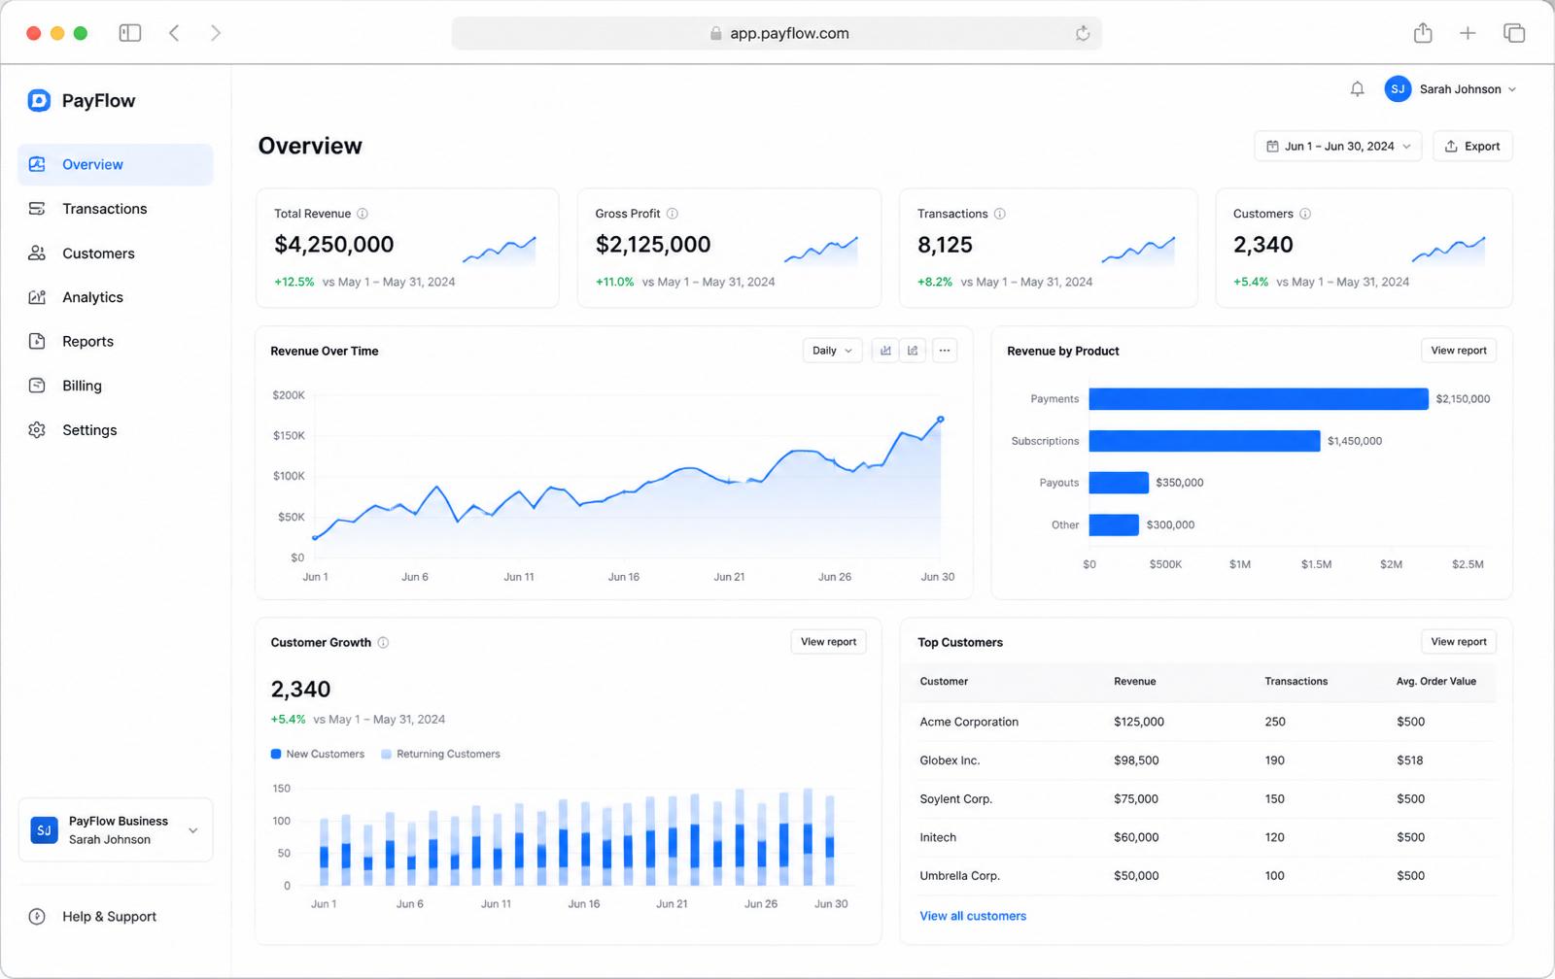Click the Customers card info icon
The width and height of the screenshot is (1555, 979).
(1305, 214)
